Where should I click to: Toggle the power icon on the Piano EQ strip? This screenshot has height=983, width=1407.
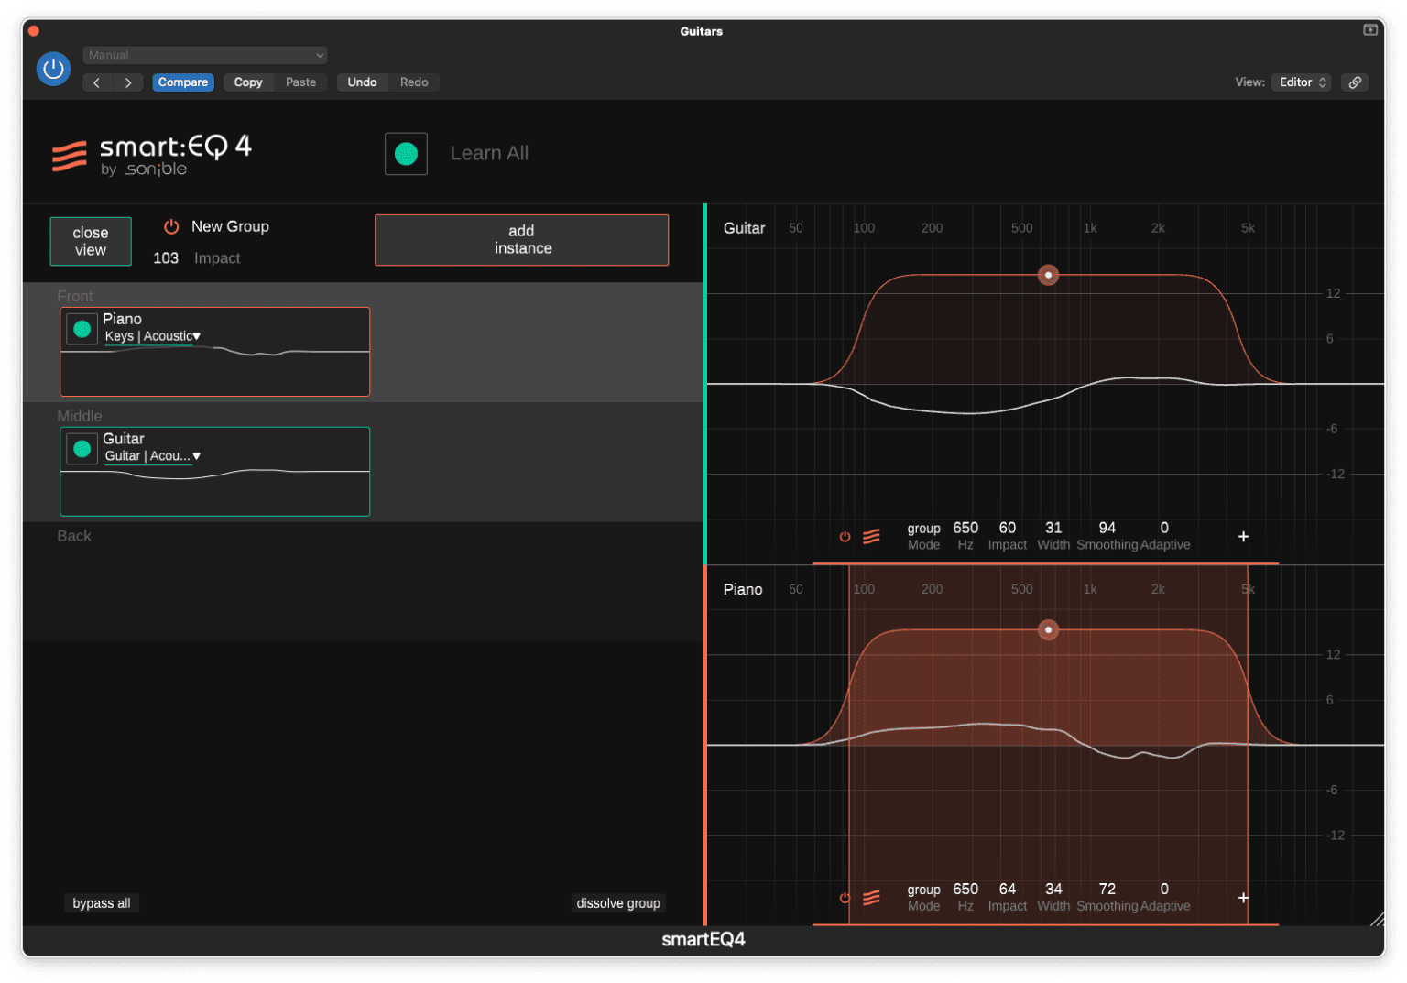(844, 898)
